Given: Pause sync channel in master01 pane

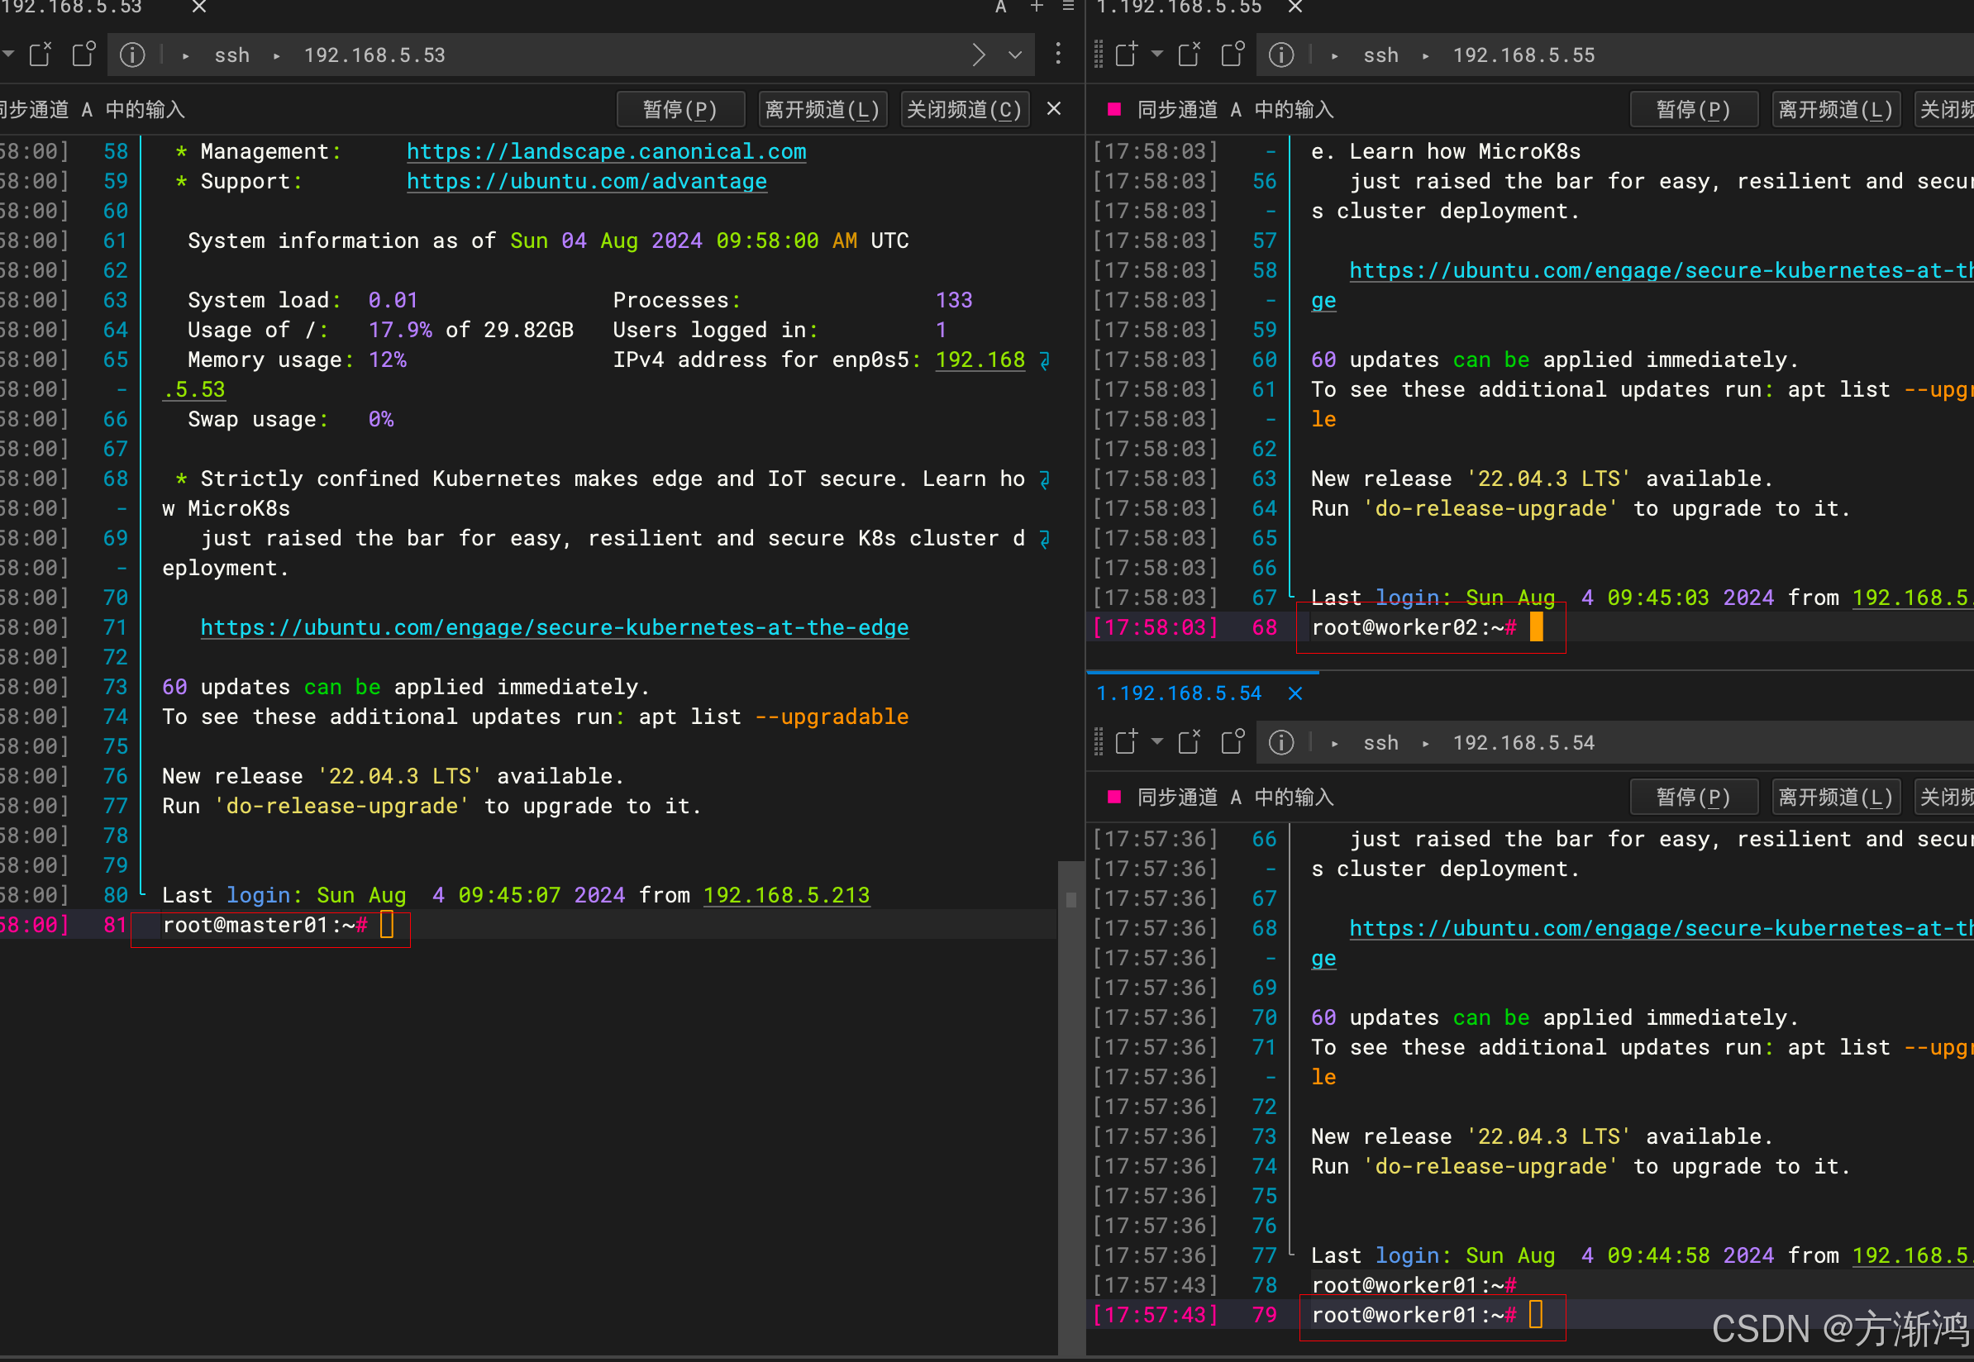Looking at the screenshot, I should point(680,110).
